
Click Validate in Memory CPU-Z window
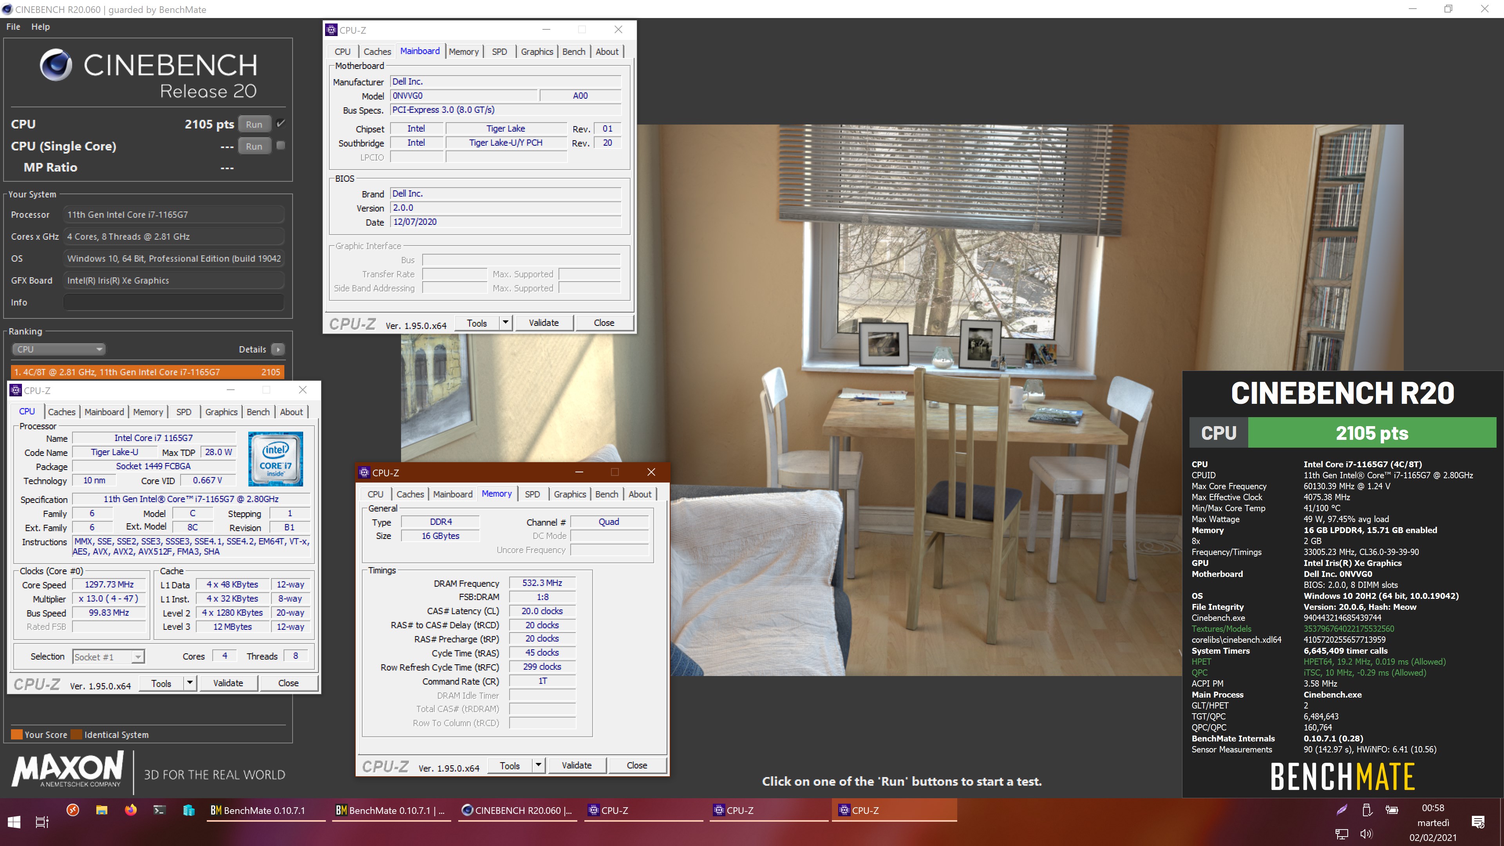point(576,765)
